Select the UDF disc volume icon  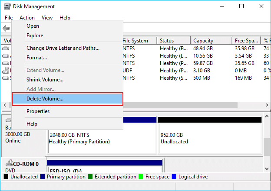6,70
